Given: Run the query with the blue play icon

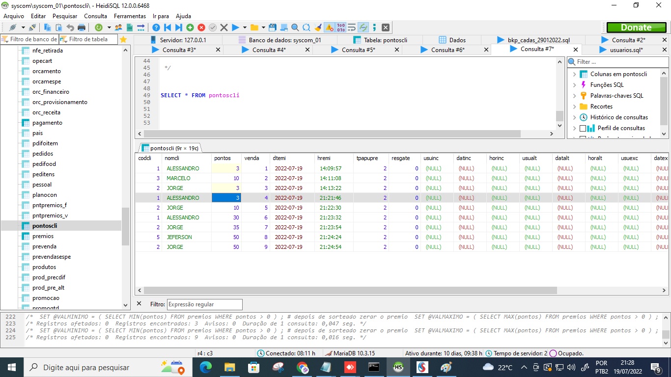Looking at the screenshot, I should coord(235,27).
